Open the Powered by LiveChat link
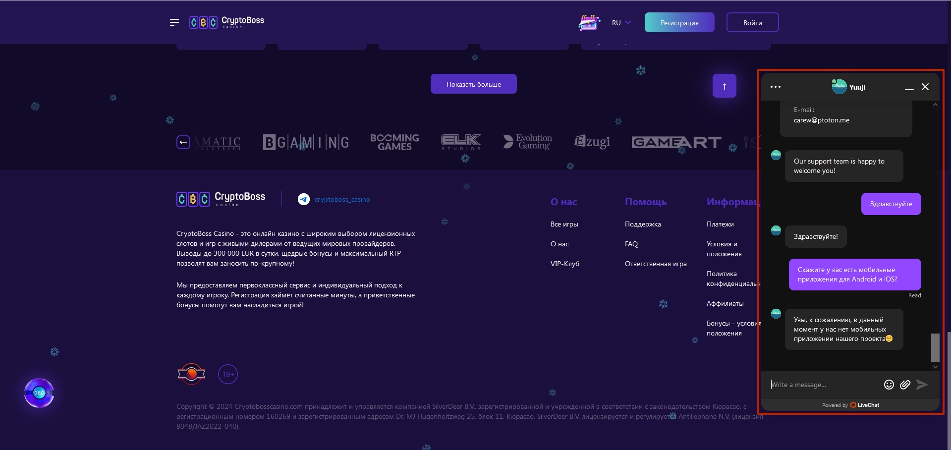Image resolution: width=951 pixels, height=450 pixels. tap(850, 405)
